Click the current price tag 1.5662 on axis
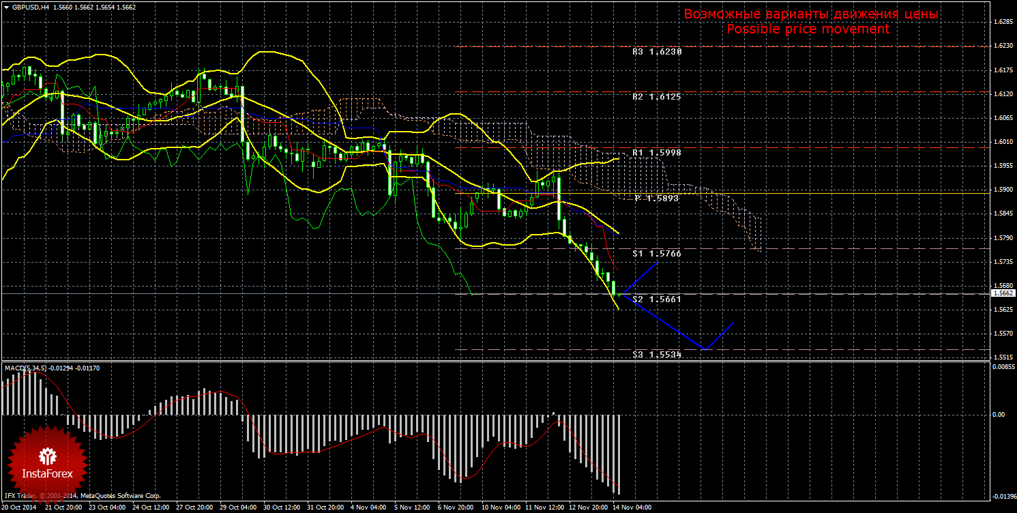 coord(1003,293)
